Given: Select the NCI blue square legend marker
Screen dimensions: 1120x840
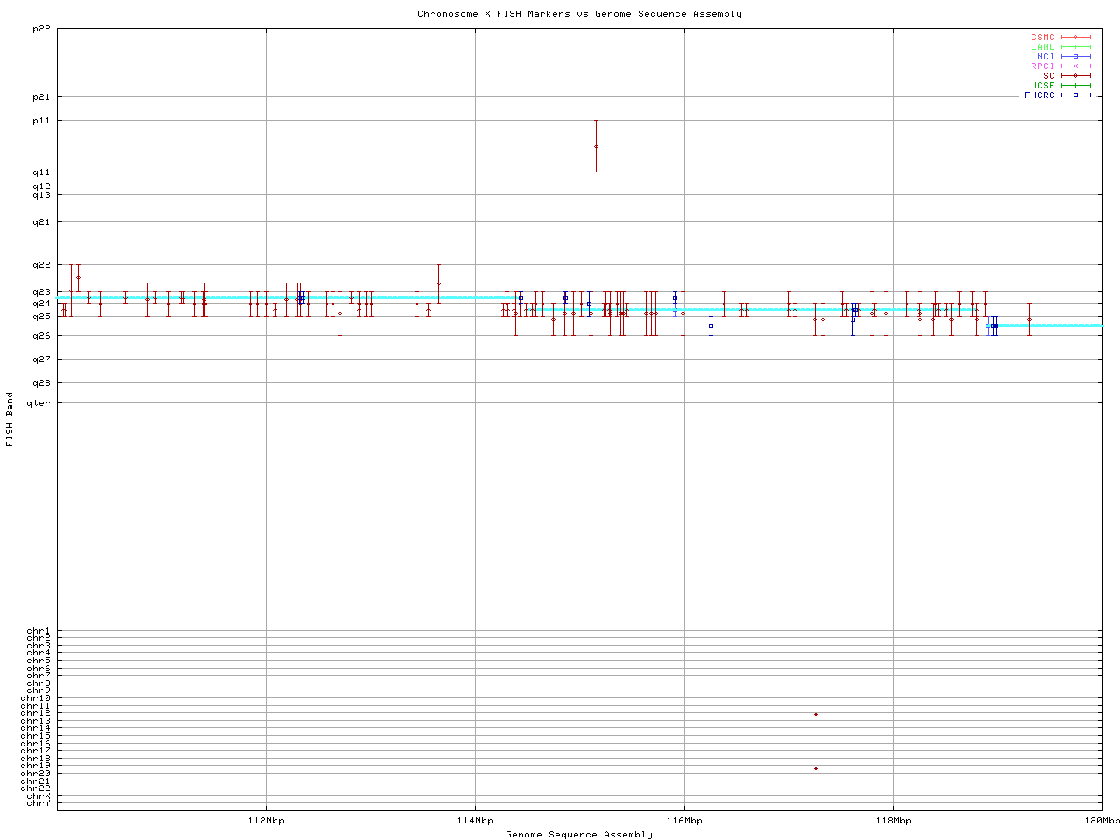Looking at the screenshot, I should (x=1075, y=57).
